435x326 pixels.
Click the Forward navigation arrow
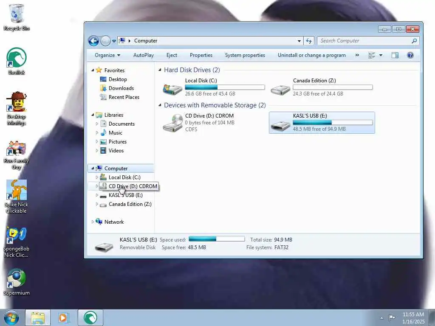[105, 41]
